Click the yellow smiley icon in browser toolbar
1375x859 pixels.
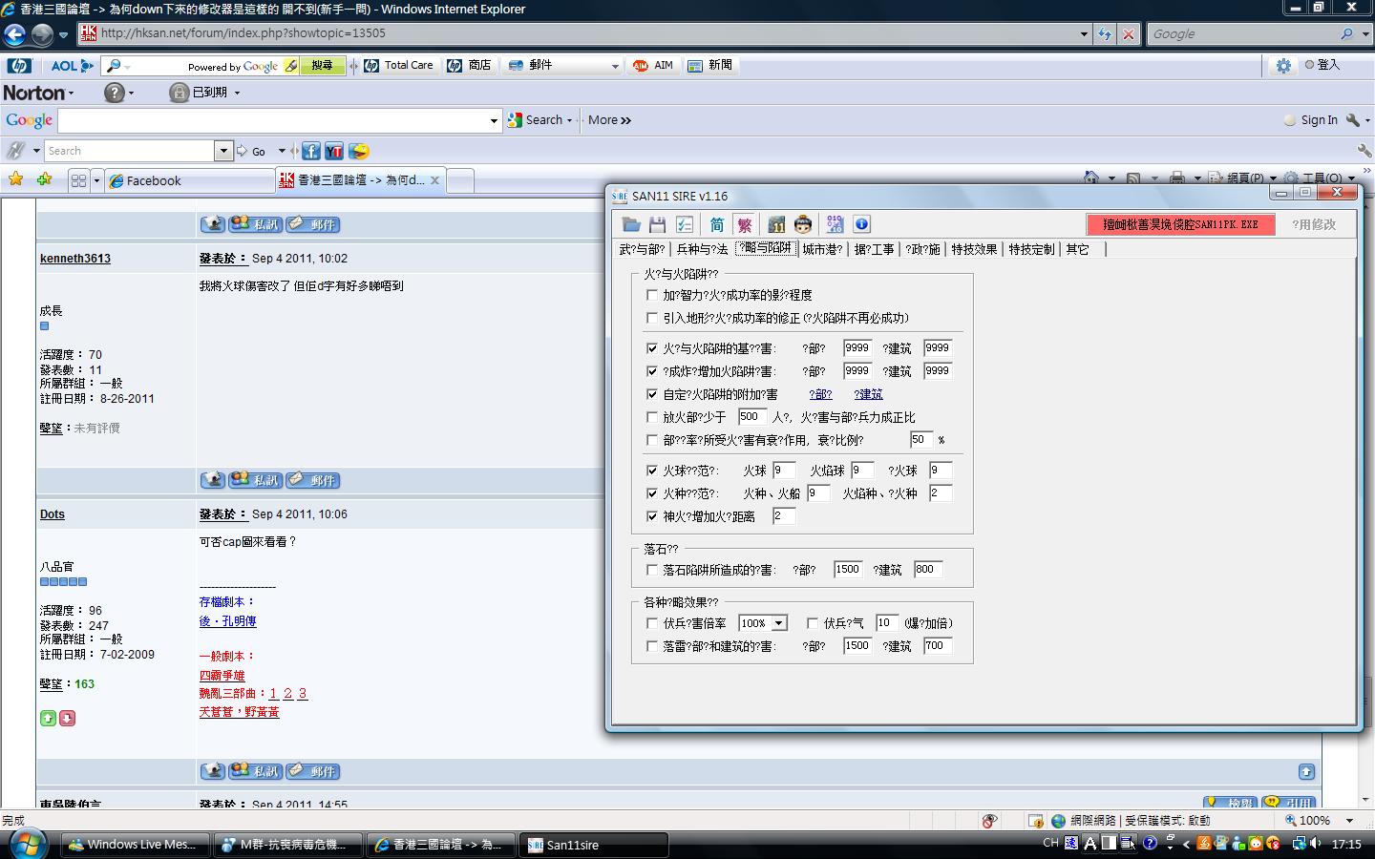click(x=359, y=151)
